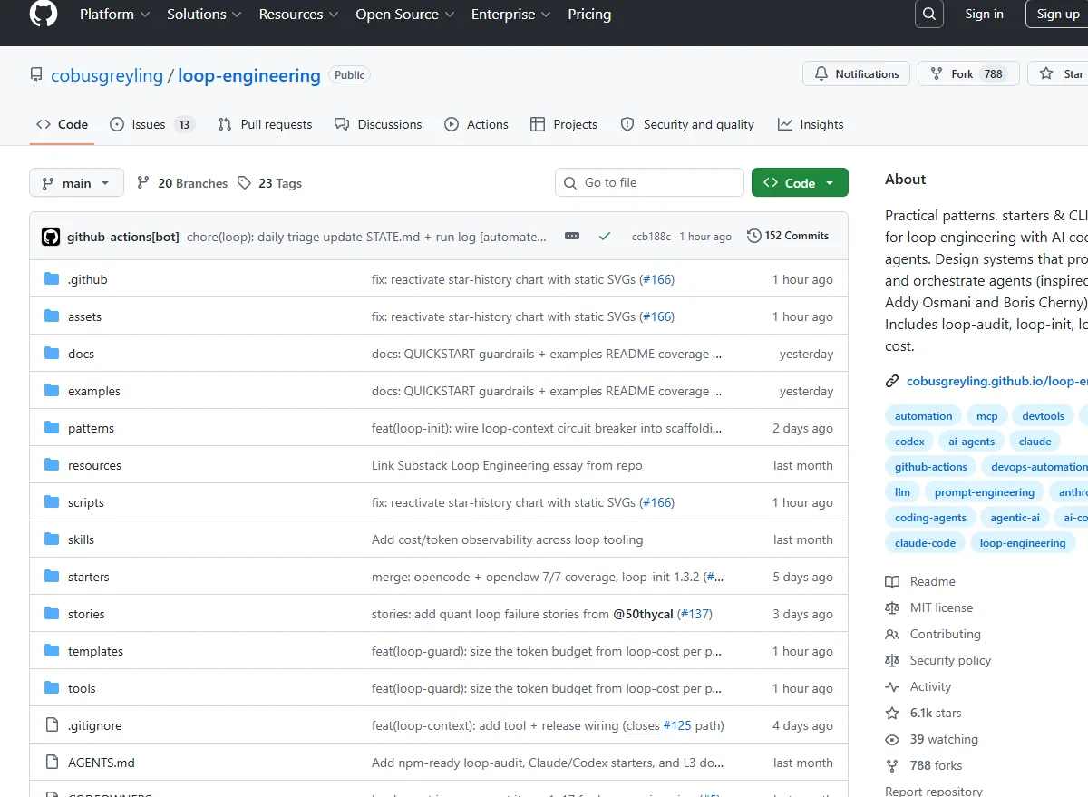
Task: Open the Pricing page
Action: (589, 14)
